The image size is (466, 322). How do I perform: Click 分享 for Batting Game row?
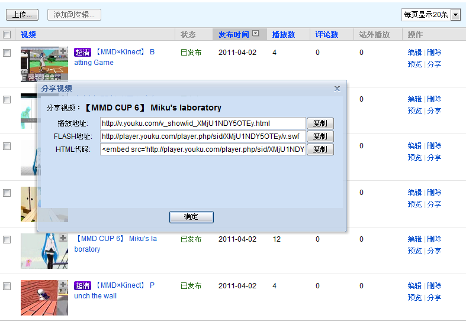coord(434,64)
